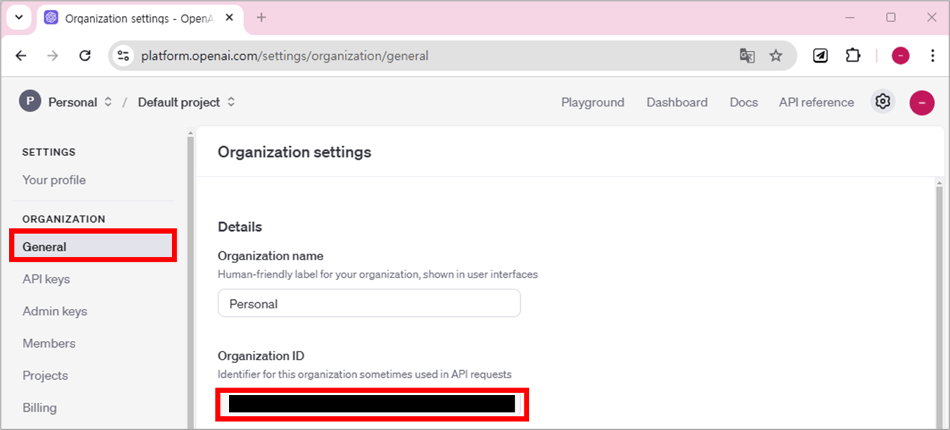Click the translate page icon
950x430 pixels.
[x=747, y=56]
